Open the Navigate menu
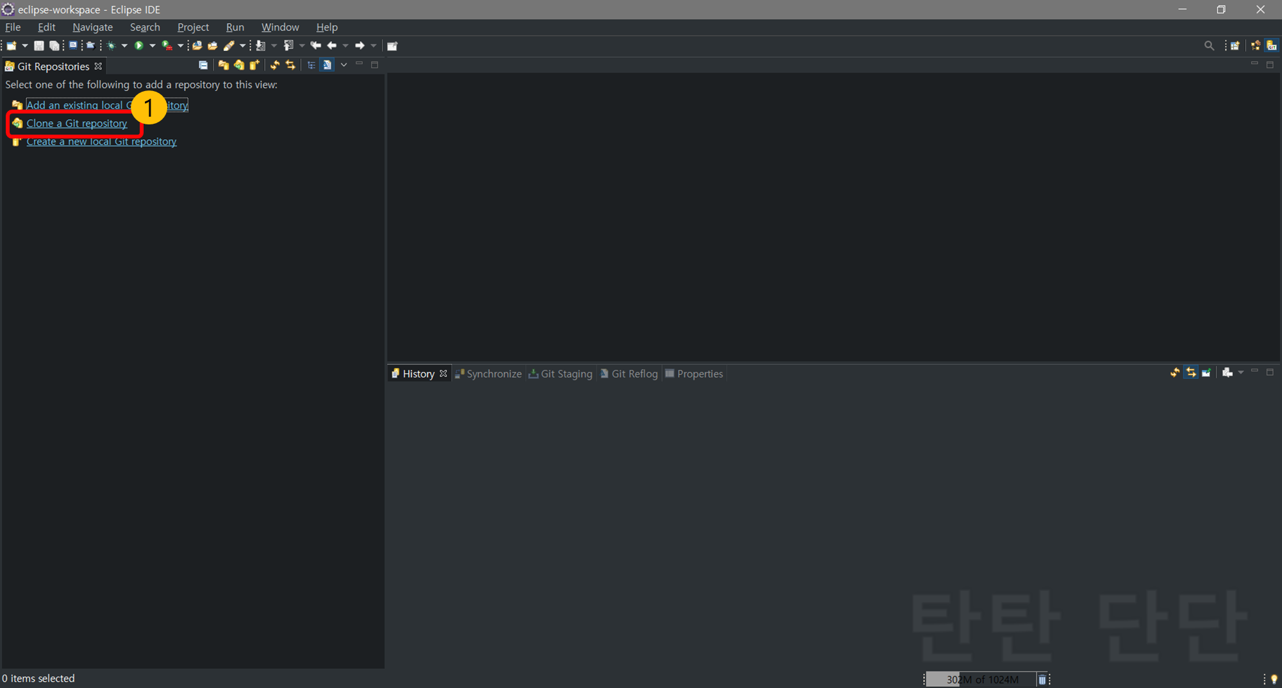Image resolution: width=1282 pixels, height=688 pixels. click(x=92, y=27)
